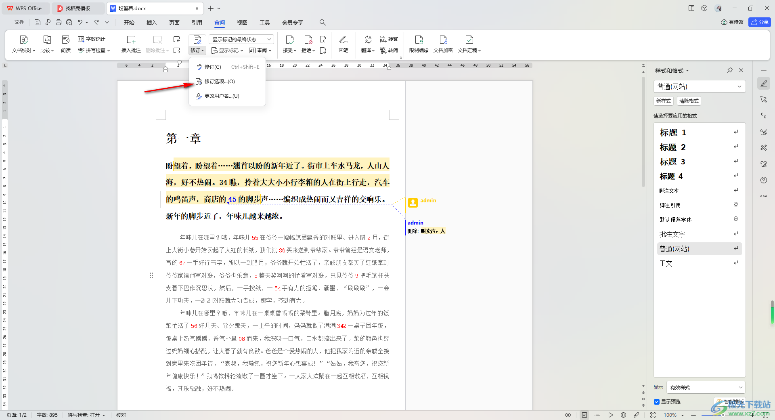Open the search magnifier icon
This screenshot has width=775, height=420.
pyautogui.click(x=323, y=23)
